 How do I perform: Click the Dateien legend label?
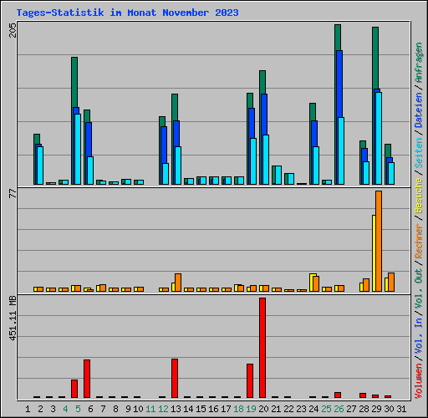[x=418, y=110]
